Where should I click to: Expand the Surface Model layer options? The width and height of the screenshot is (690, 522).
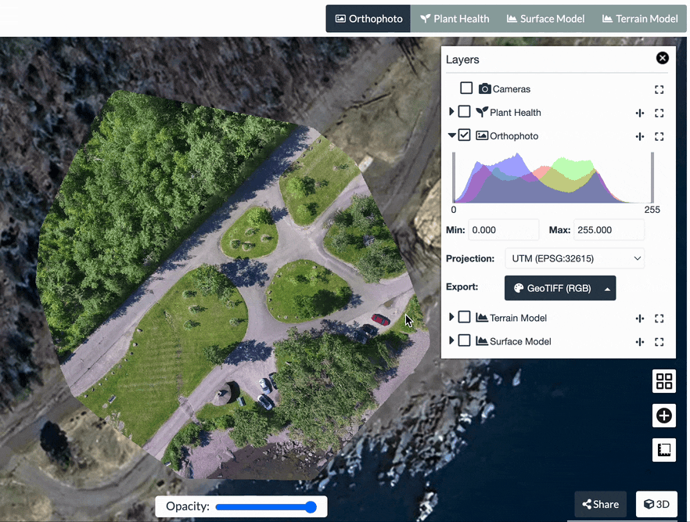[451, 341]
